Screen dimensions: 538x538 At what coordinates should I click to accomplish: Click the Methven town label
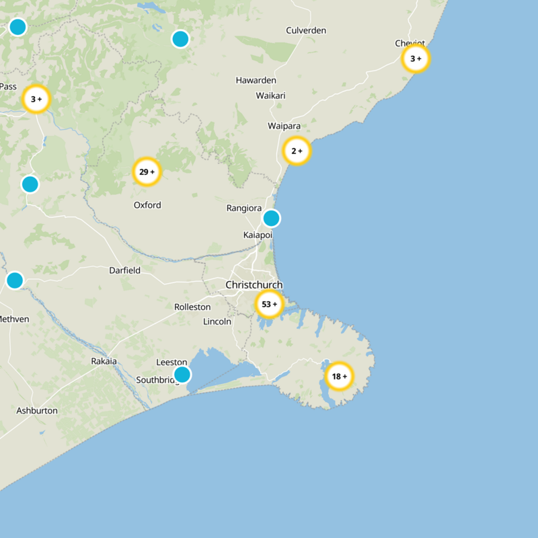tap(14, 319)
